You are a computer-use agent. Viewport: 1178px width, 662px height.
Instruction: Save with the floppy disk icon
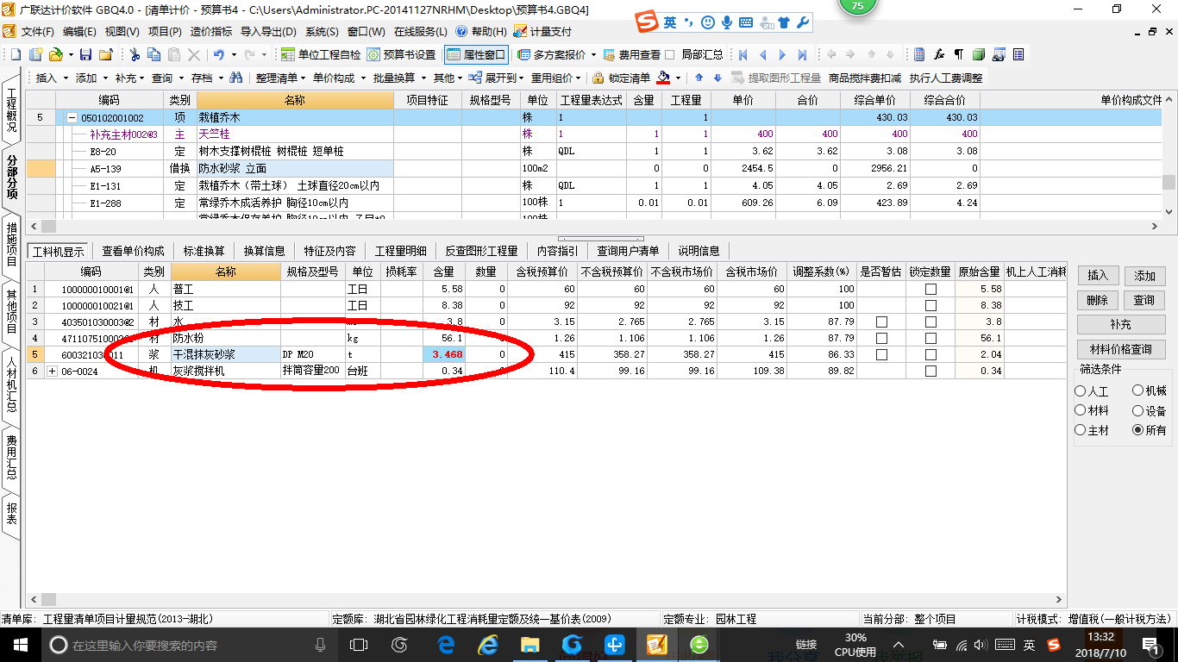[85, 54]
